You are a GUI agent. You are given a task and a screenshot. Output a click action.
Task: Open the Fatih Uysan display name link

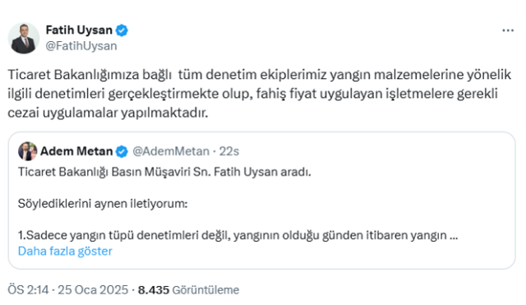[79, 30]
